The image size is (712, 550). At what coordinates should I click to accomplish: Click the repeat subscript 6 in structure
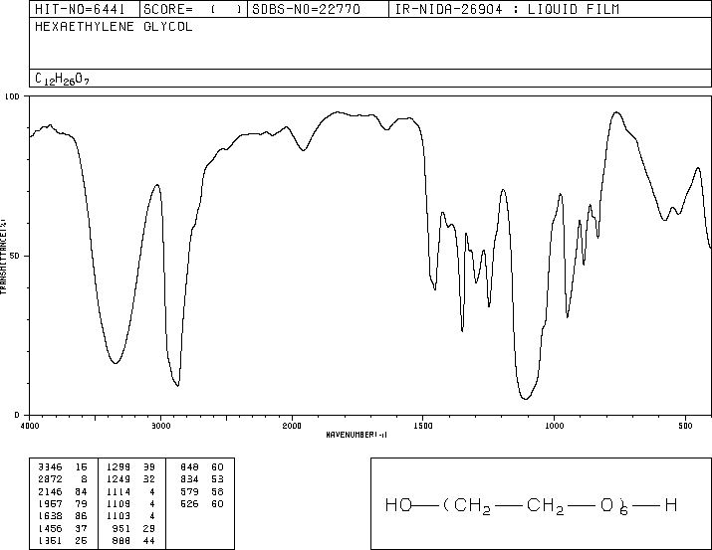coord(624,510)
